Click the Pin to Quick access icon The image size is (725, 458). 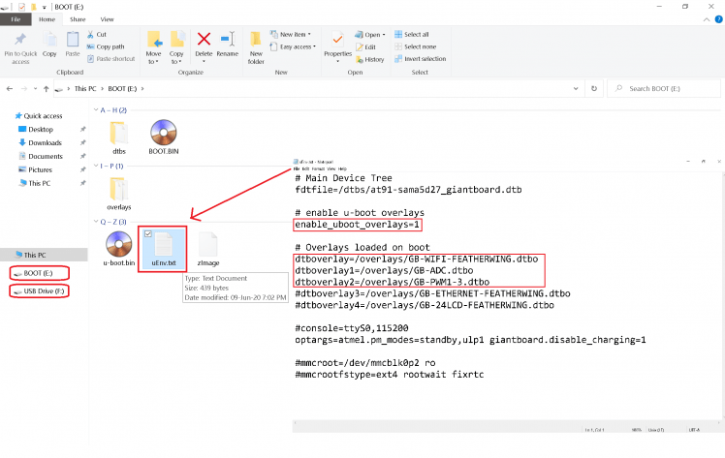(x=20, y=40)
